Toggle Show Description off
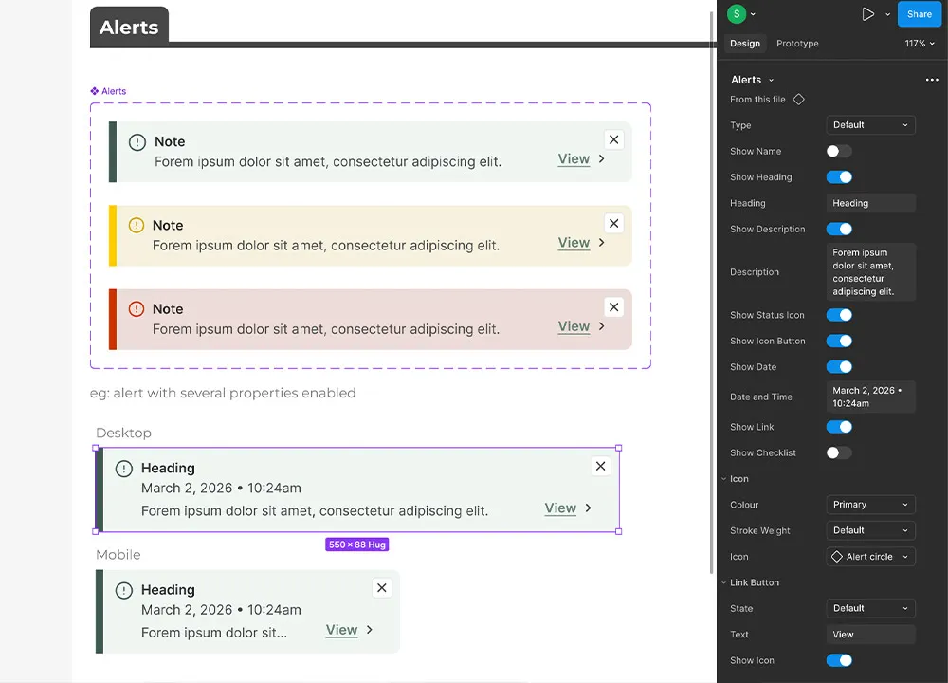 (x=839, y=230)
